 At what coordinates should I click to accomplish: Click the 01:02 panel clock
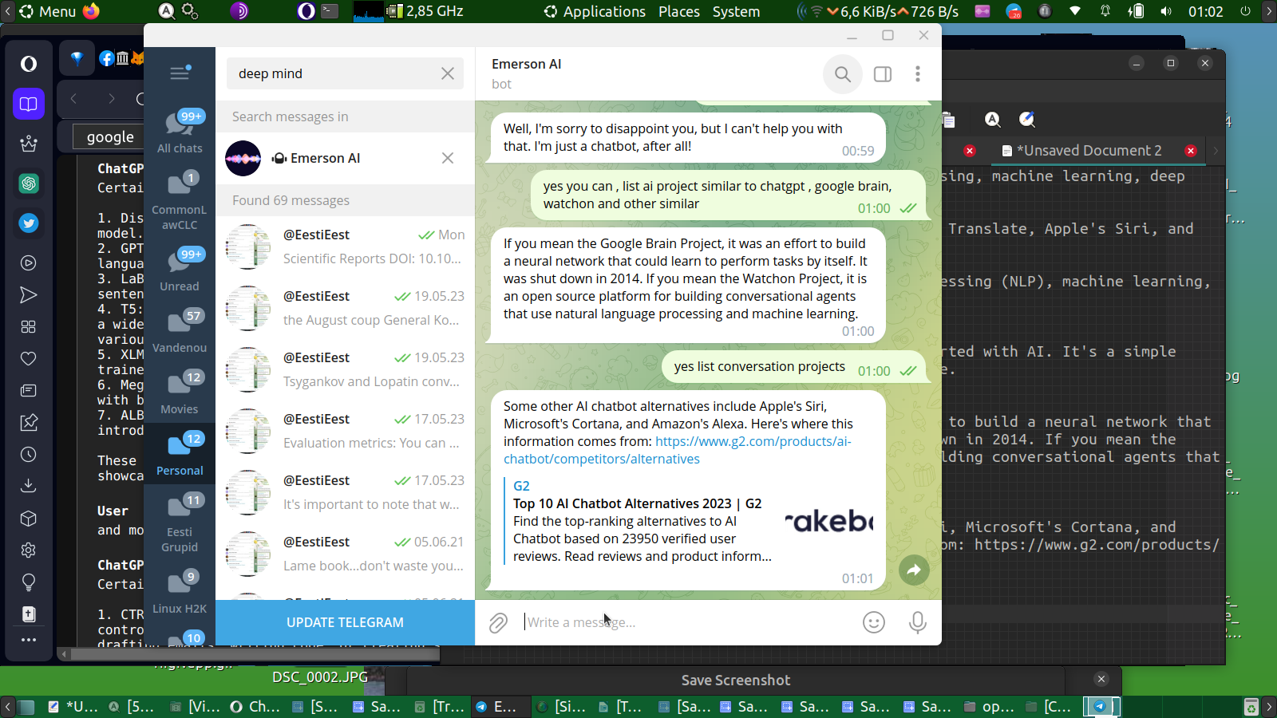click(x=1205, y=11)
